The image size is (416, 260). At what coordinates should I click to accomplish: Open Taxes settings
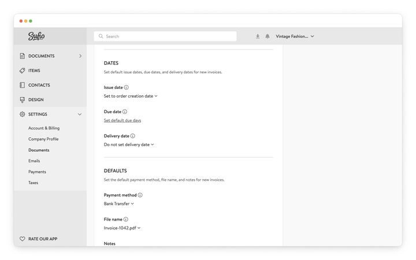(33, 183)
